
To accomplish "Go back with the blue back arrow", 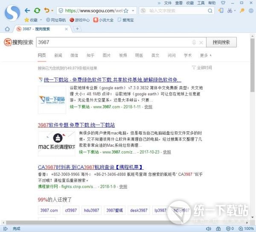I will click(x=27, y=11).
